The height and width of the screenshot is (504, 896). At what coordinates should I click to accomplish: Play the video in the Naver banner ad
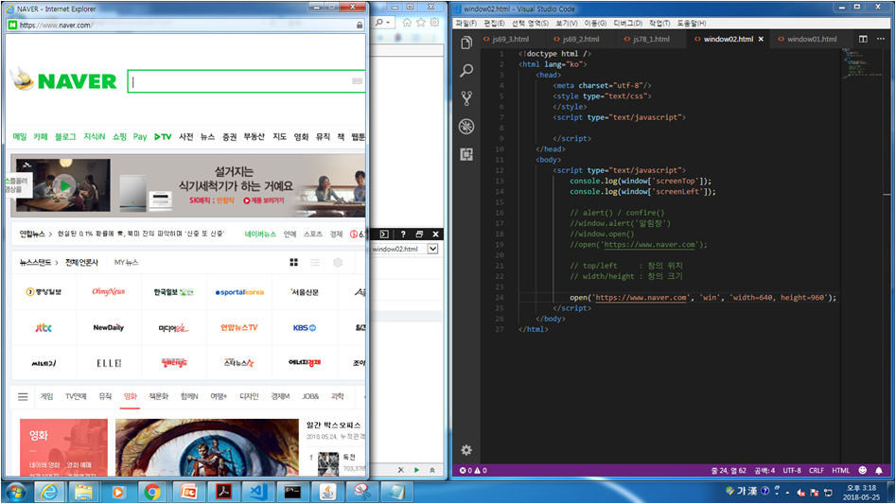pyautogui.click(x=65, y=185)
